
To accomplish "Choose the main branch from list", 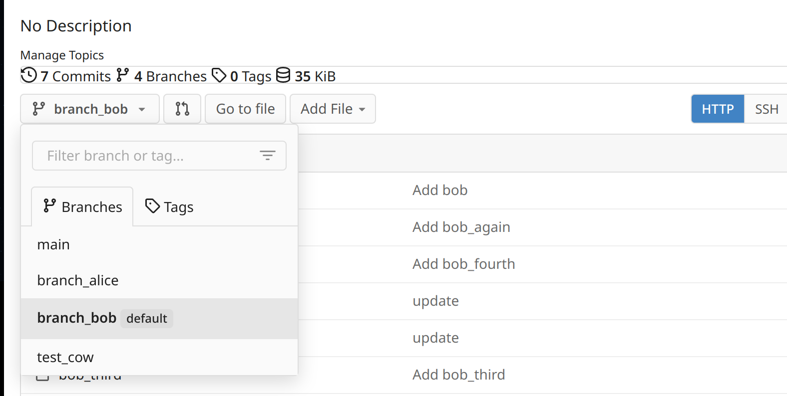I will click(159, 244).
